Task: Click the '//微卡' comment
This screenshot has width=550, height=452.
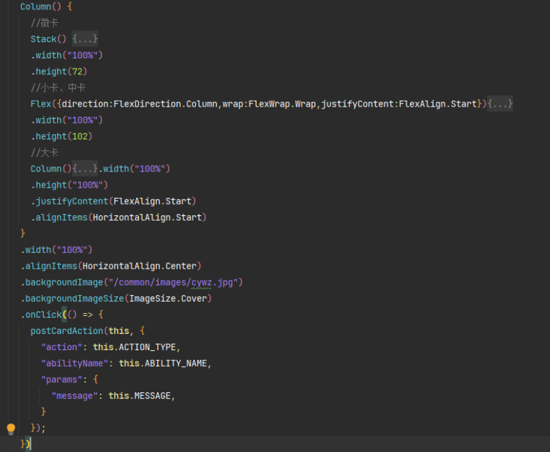Action: click(x=44, y=23)
